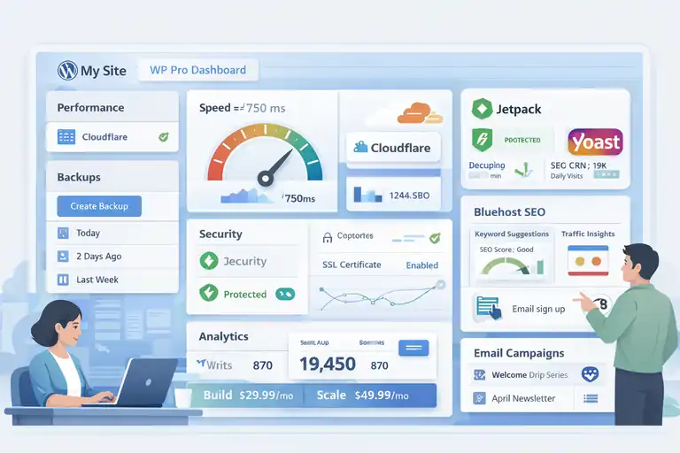Screen dimensions: 680x453
Task: Select the 19,450 analytics value
Action: (328, 364)
